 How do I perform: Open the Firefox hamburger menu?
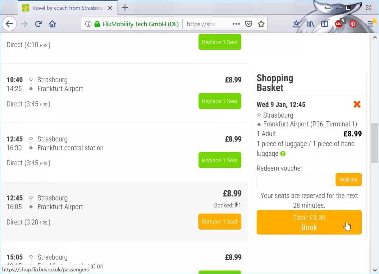tap(371, 24)
